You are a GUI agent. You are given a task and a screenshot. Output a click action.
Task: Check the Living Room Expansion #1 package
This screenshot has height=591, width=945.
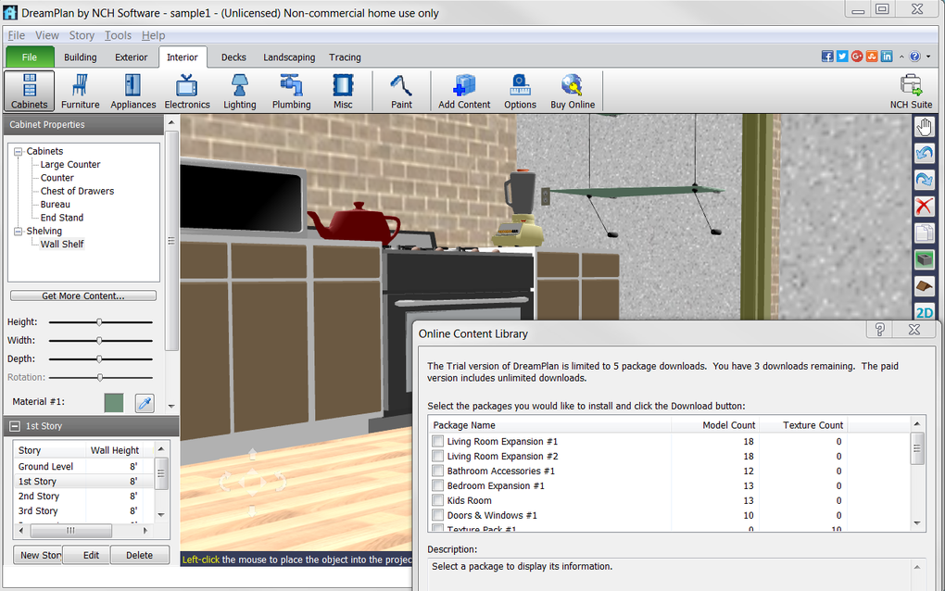click(438, 442)
